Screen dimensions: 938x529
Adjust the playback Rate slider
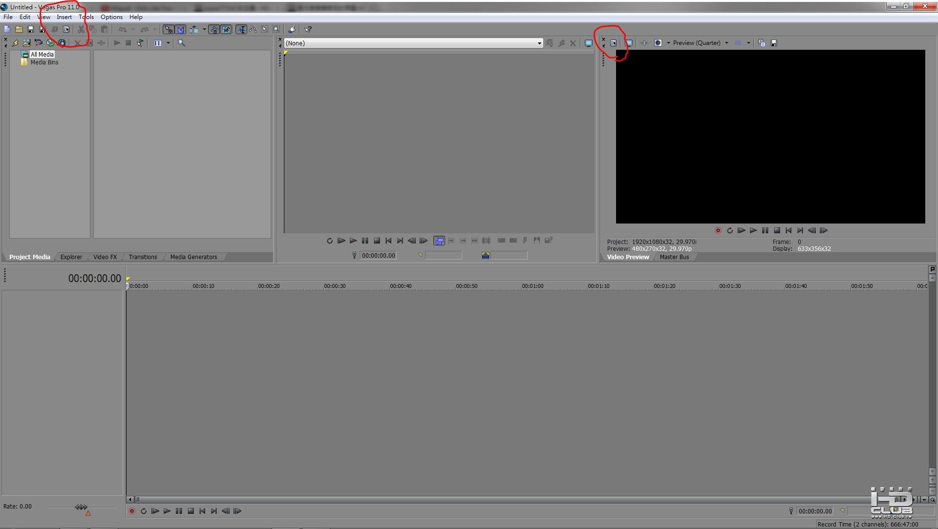click(x=81, y=507)
